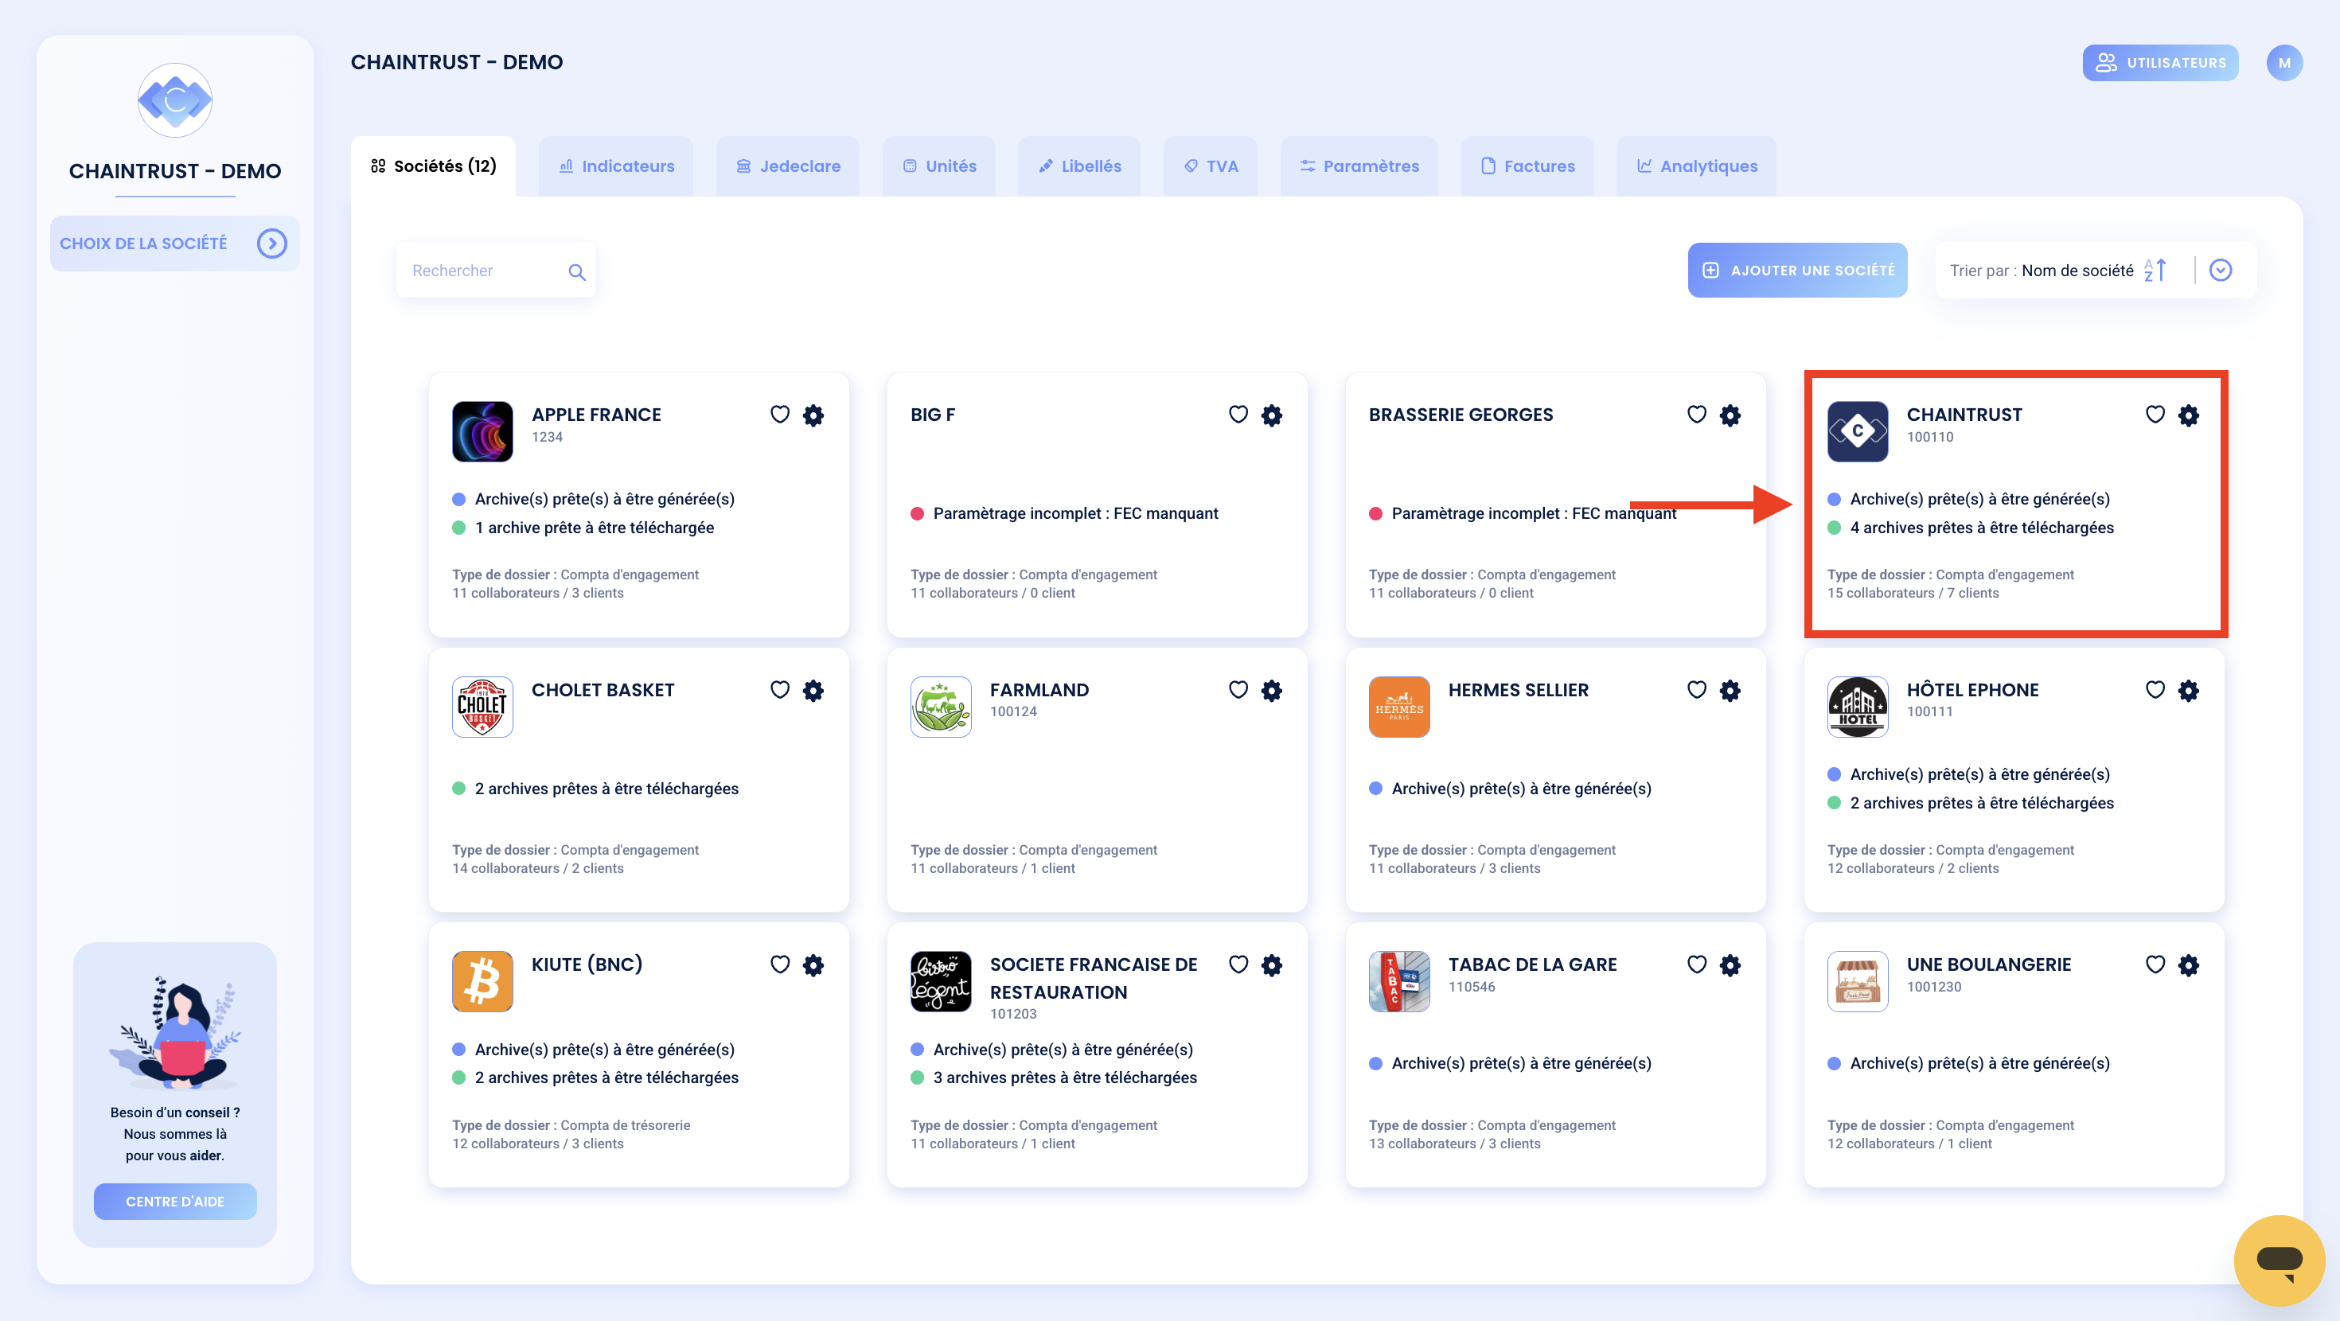This screenshot has height=1321, width=2340.
Task: Open settings gear for HERMES SELLIER
Action: coord(1730,691)
